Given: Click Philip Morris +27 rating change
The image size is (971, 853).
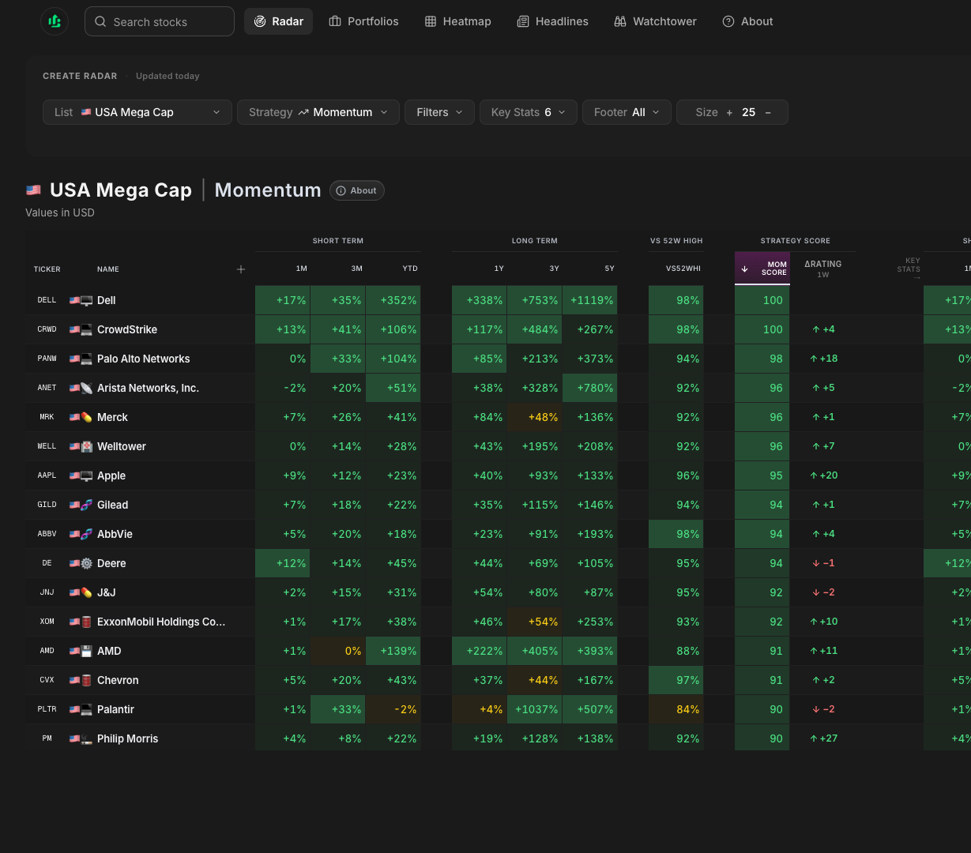Looking at the screenshot, I should 823,738.
